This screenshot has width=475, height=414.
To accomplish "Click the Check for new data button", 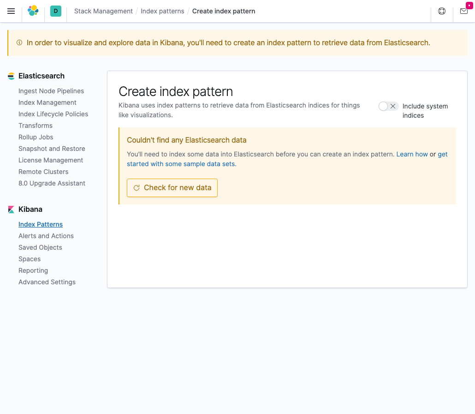I will [x=172, y=188].
